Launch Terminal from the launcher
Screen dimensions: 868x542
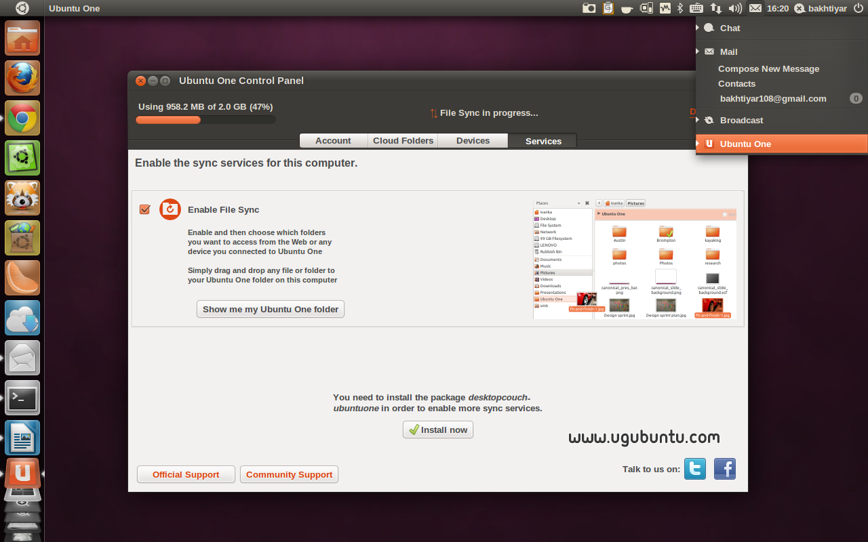coord(22,398)
